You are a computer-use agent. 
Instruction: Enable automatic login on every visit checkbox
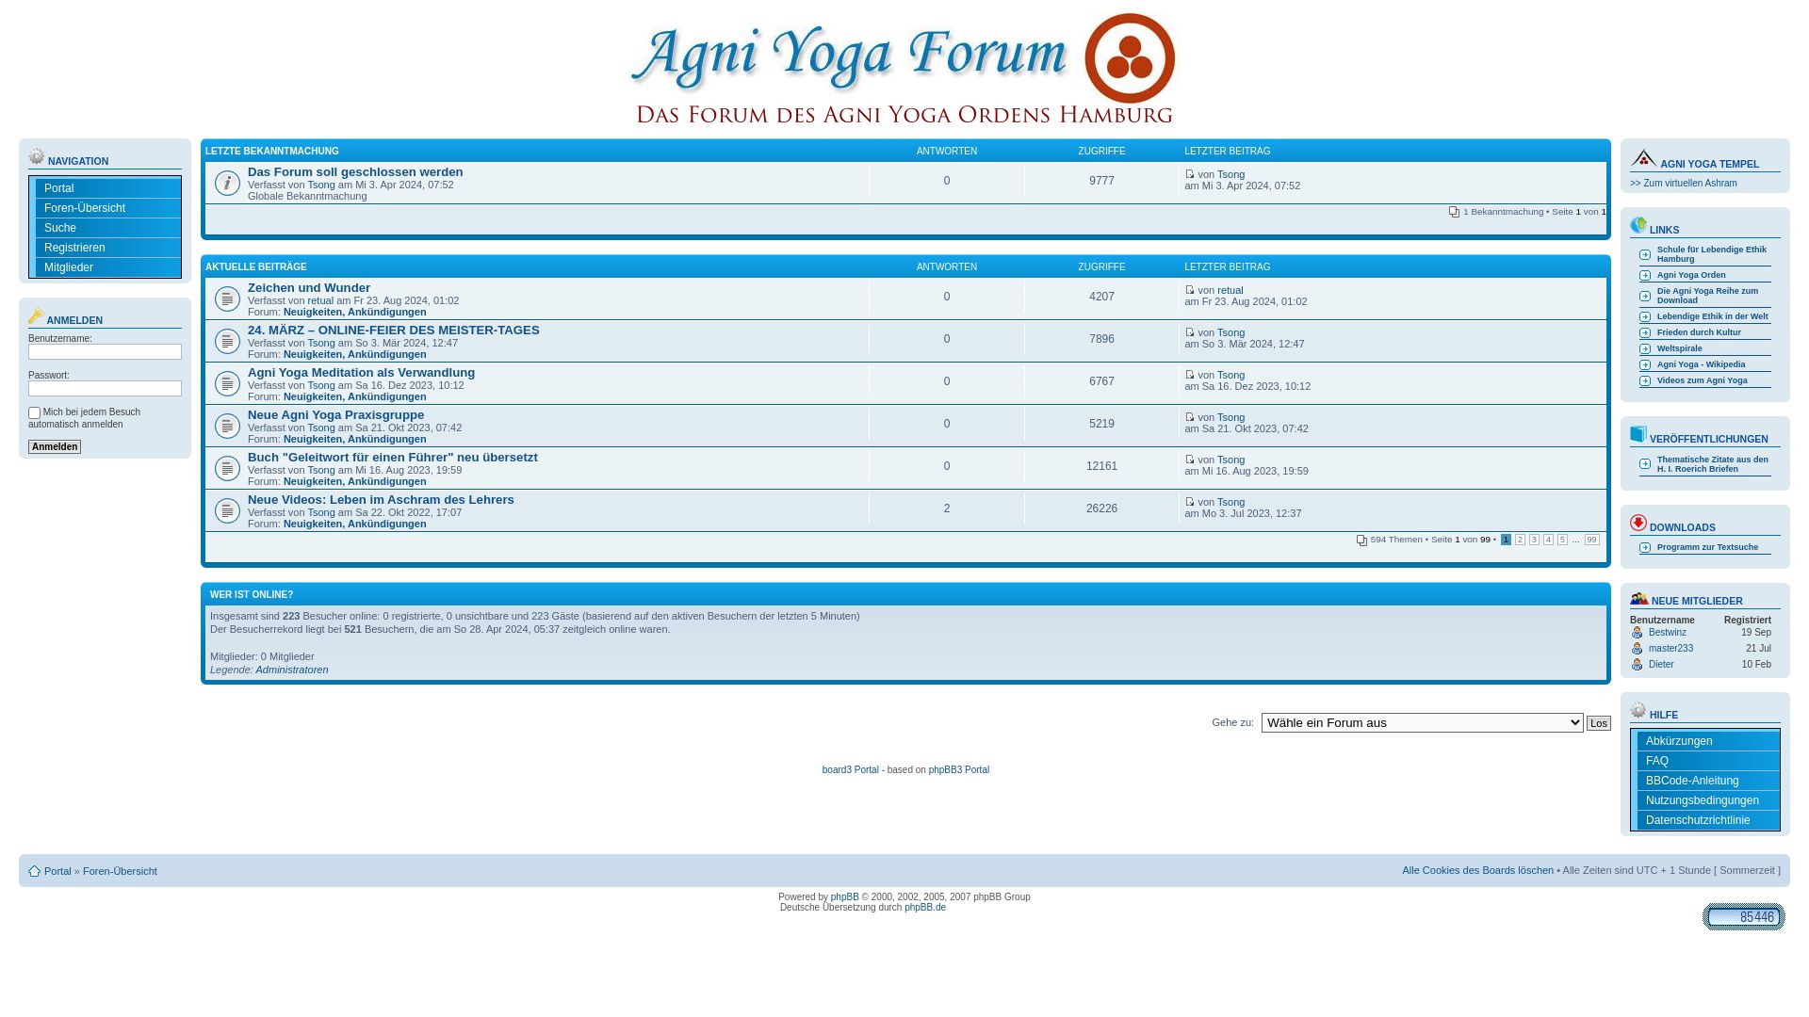[x=34, y=412]
